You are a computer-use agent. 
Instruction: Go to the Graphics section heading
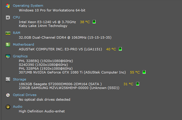coord(20,56)
